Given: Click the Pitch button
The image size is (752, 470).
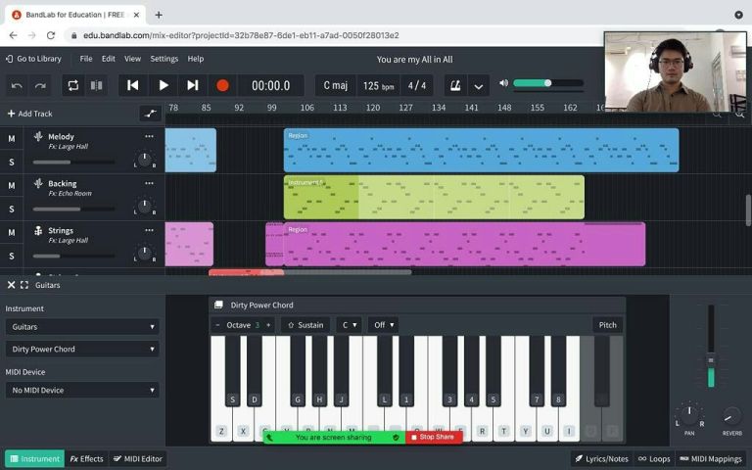Looking at the screenshot, I should pos(608,325).
